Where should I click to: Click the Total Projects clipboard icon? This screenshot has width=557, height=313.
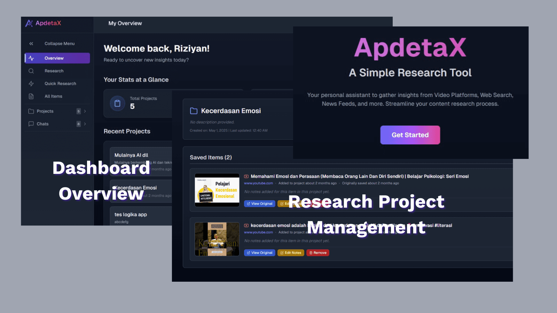click(x=117, y=103)
